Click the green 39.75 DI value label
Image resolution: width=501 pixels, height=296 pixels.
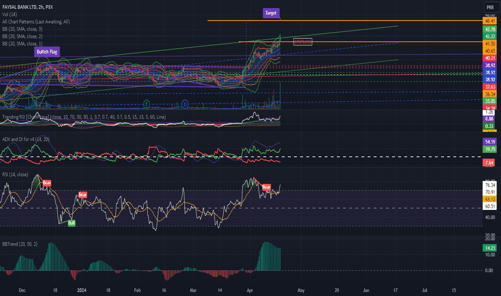tap(490, 149)
